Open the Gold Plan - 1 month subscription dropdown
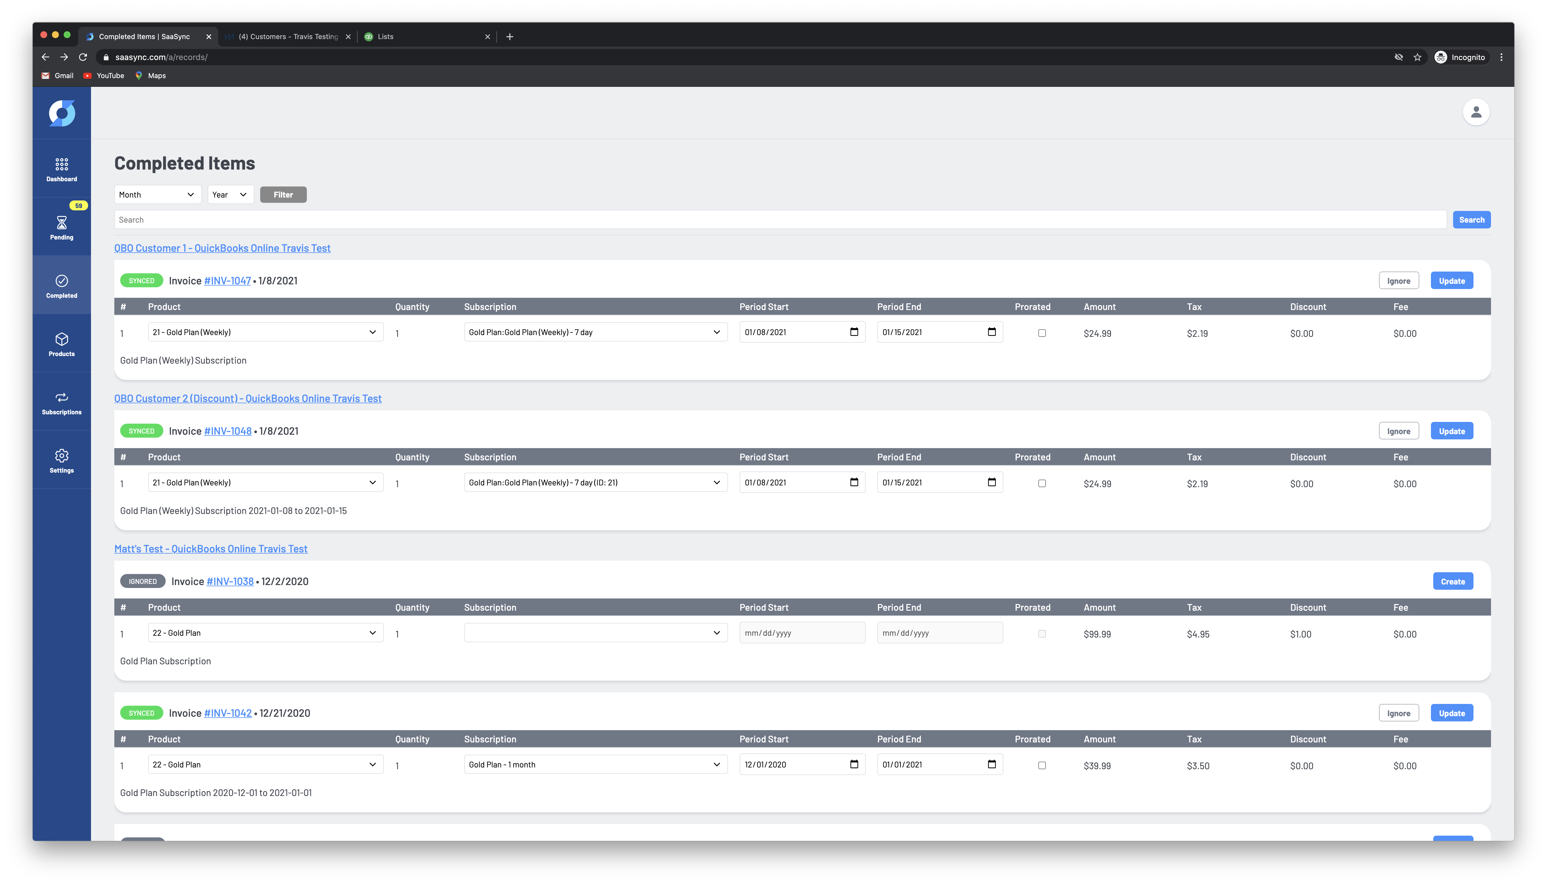 click(x=595, y=764)
